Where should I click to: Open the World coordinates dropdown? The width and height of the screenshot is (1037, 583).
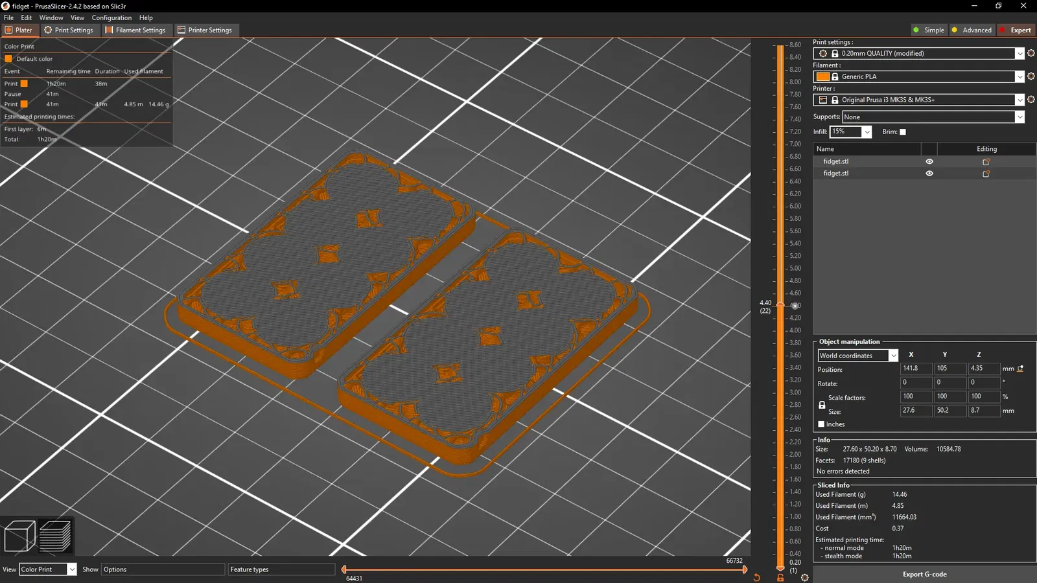857,356
